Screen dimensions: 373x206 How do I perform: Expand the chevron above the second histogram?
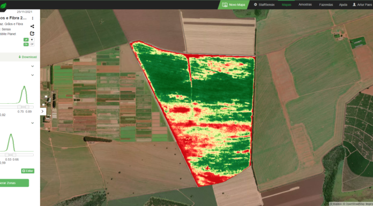33,123
